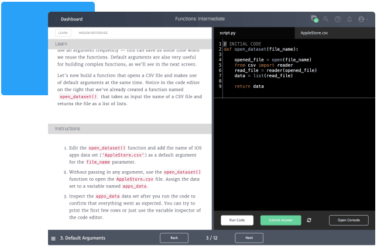Switch to the AppleStore.csv tab
The image size is (377, 246).
(314, 33)
